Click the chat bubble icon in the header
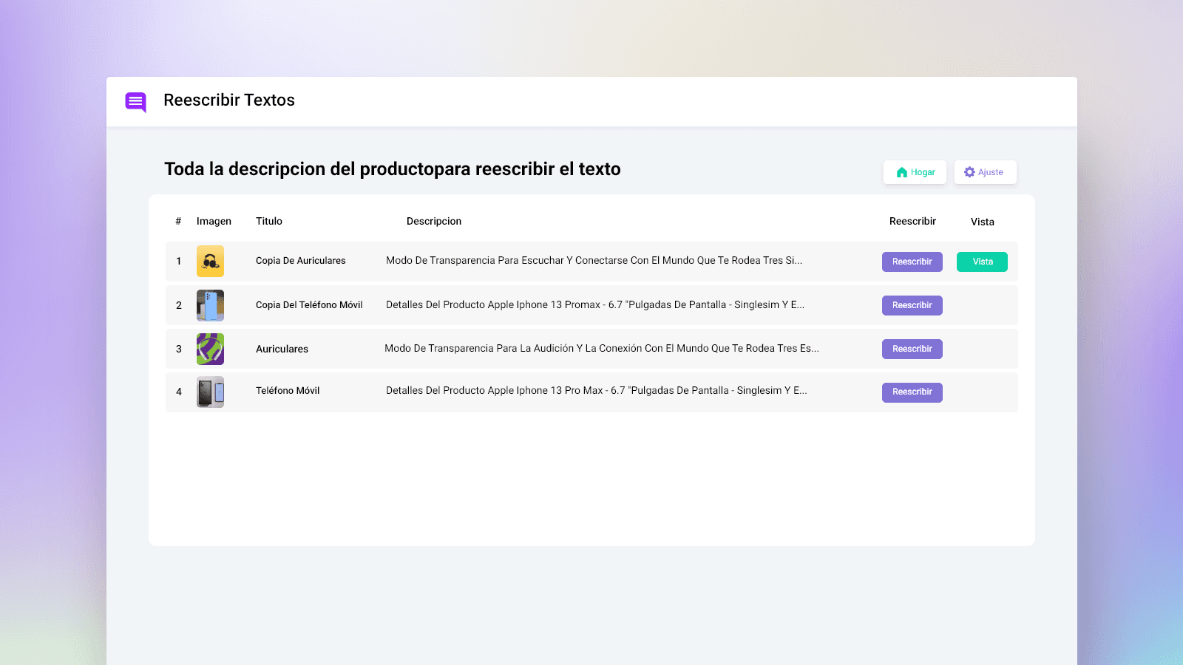Viewport: 1183px width, 665px height. pyautogui.click(x=135, y=101)
